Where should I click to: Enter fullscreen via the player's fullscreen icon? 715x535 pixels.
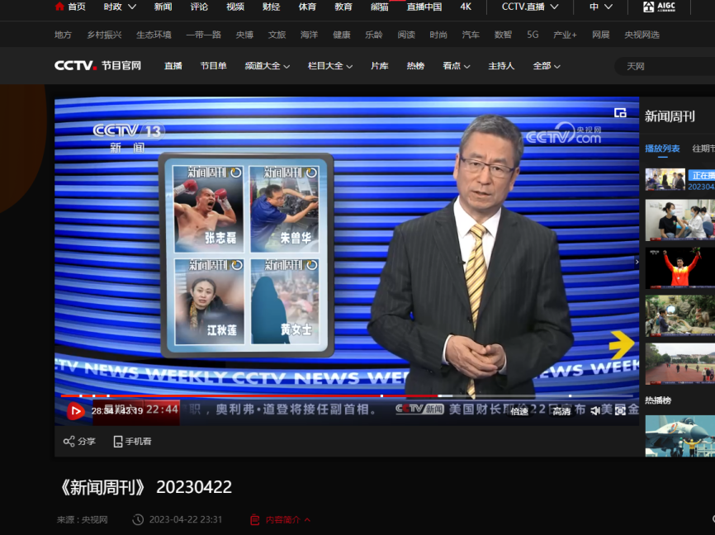click(620, 411)
